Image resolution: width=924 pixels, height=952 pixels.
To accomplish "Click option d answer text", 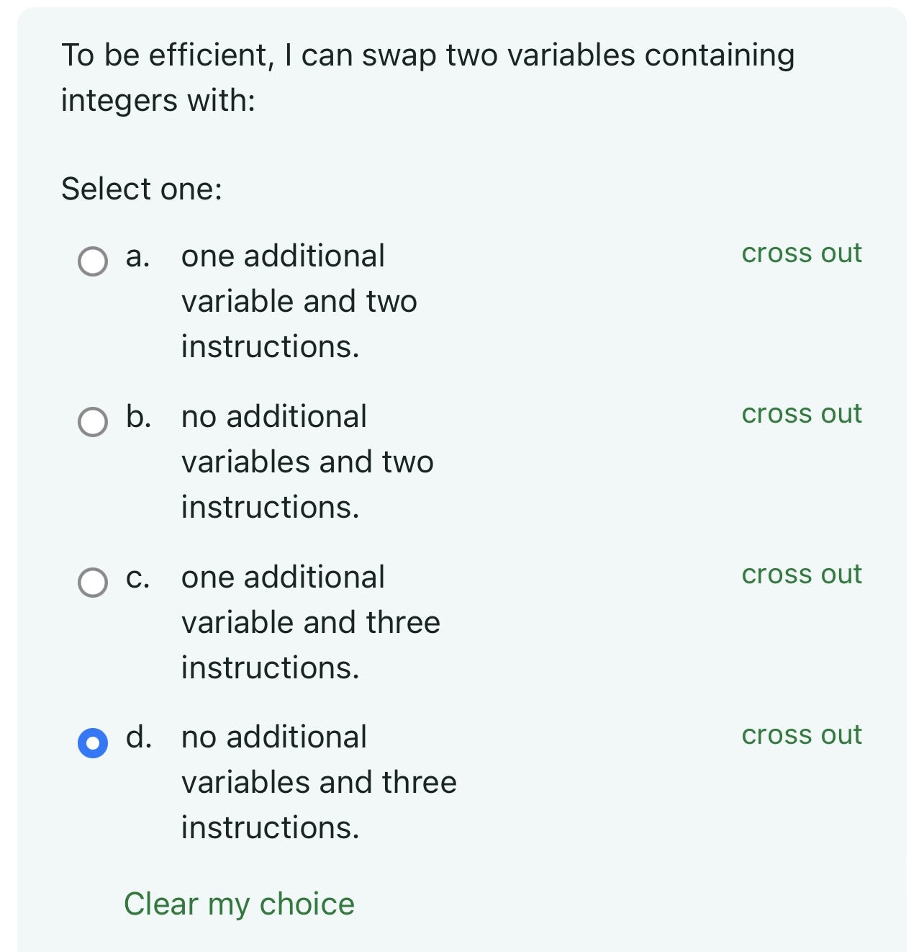I will pos(319,782).
